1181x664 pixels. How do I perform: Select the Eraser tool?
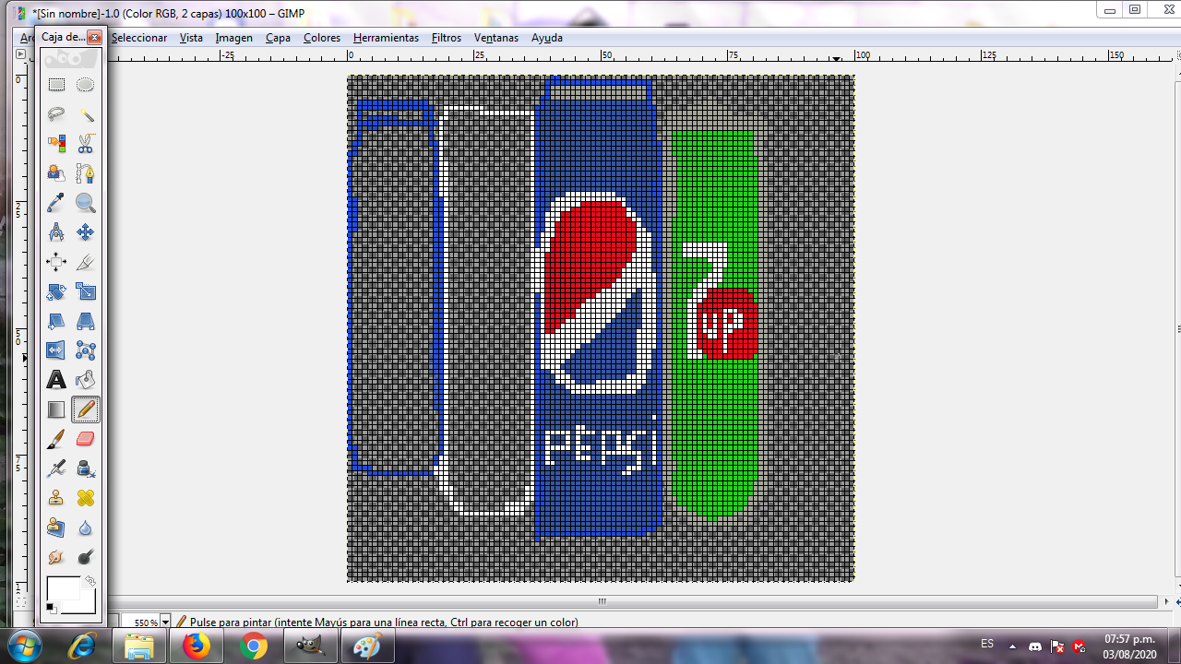[86, 439]
